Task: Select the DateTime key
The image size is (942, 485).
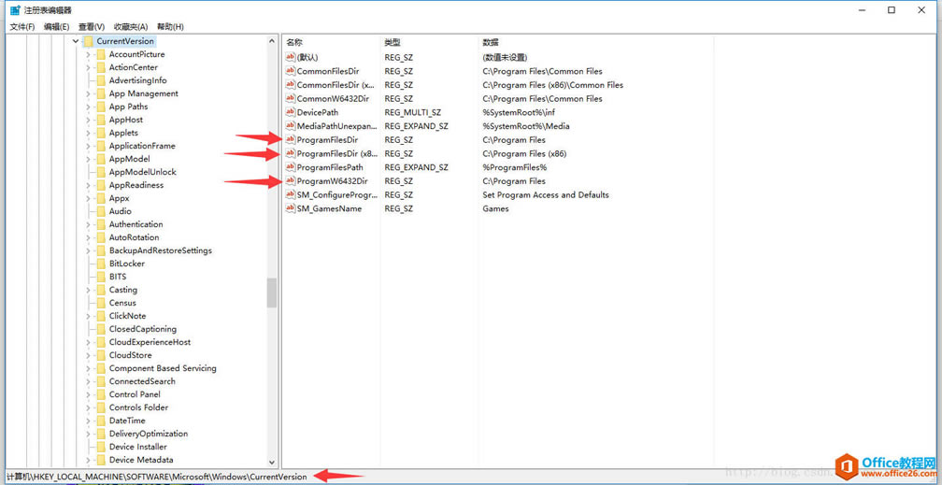Action: (127, 421)
